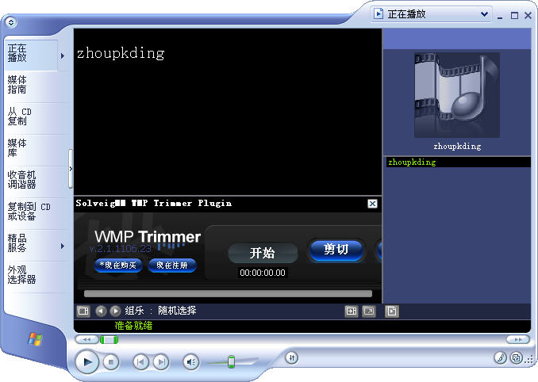
Task: Switch to skin mode icon
Action: (x=517, y=358)
